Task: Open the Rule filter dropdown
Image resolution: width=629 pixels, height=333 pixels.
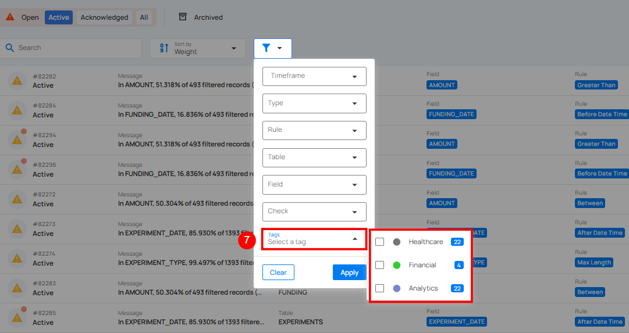Action: click(x=314, y=130)
